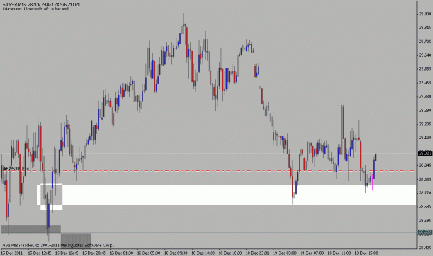
Task: Click price scale label 29.465
Action: [x=425, y=83]
